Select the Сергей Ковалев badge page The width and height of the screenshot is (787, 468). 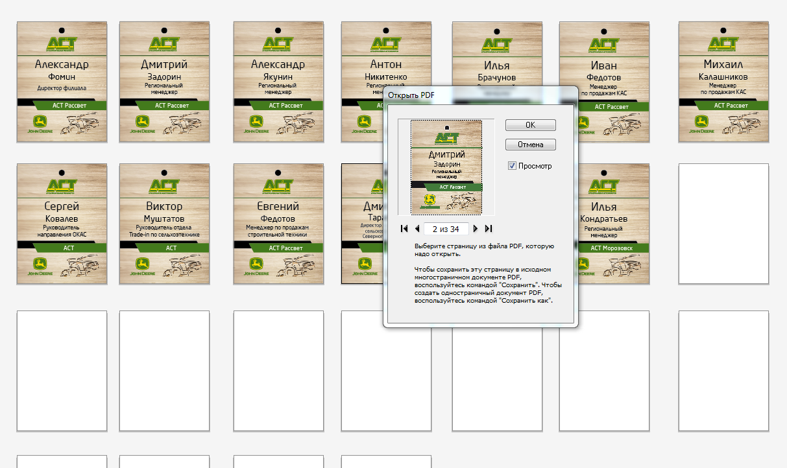pos(62,224)
